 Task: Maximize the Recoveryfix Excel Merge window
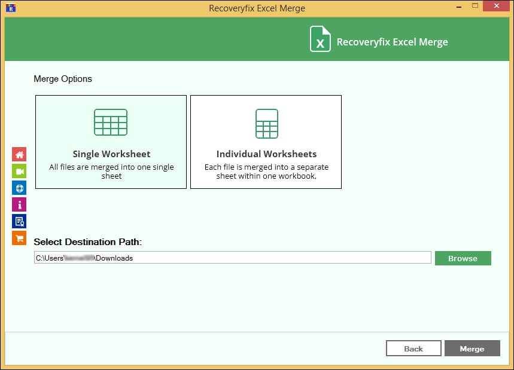475,6
